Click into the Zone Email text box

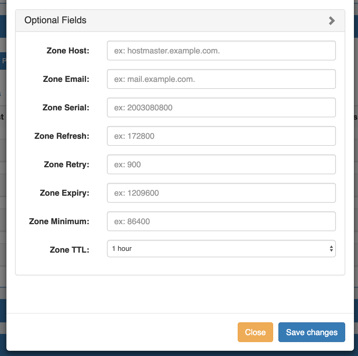tap(221, 79)
